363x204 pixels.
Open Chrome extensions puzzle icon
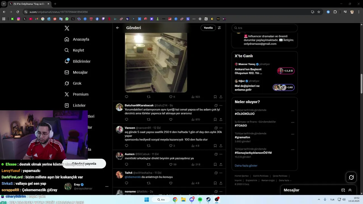[x=335, y=12]
